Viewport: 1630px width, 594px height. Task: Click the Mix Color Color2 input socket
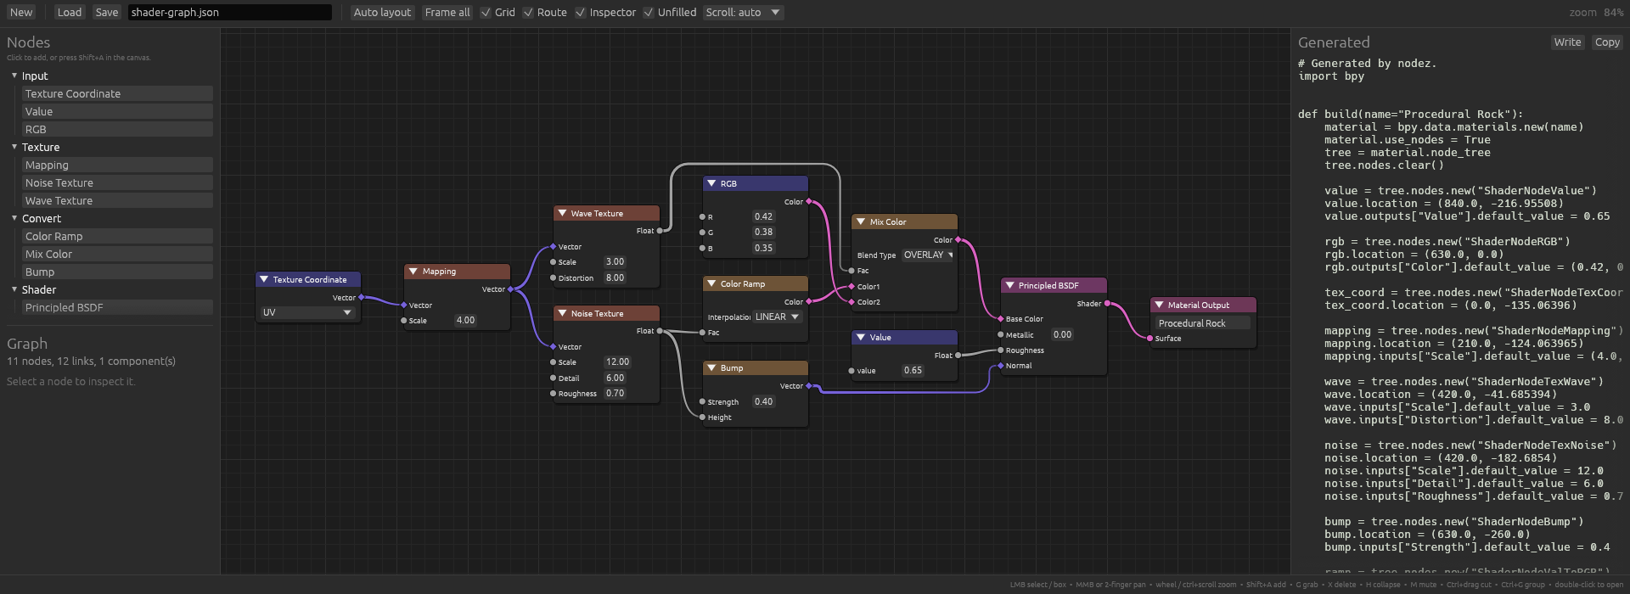pyautogui.click(x=852, y=302)
